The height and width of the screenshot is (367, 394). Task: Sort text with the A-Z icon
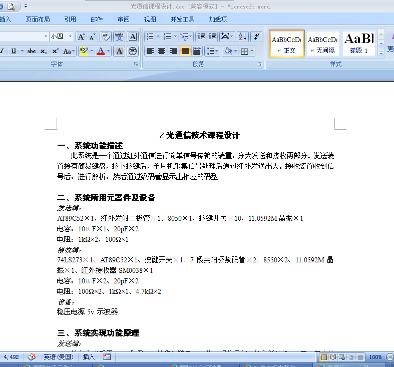click(243, 37)
